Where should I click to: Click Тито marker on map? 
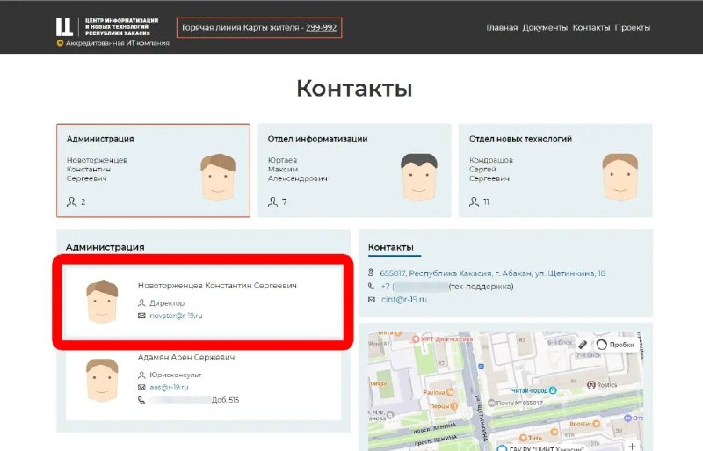click(x=523, y=438)
